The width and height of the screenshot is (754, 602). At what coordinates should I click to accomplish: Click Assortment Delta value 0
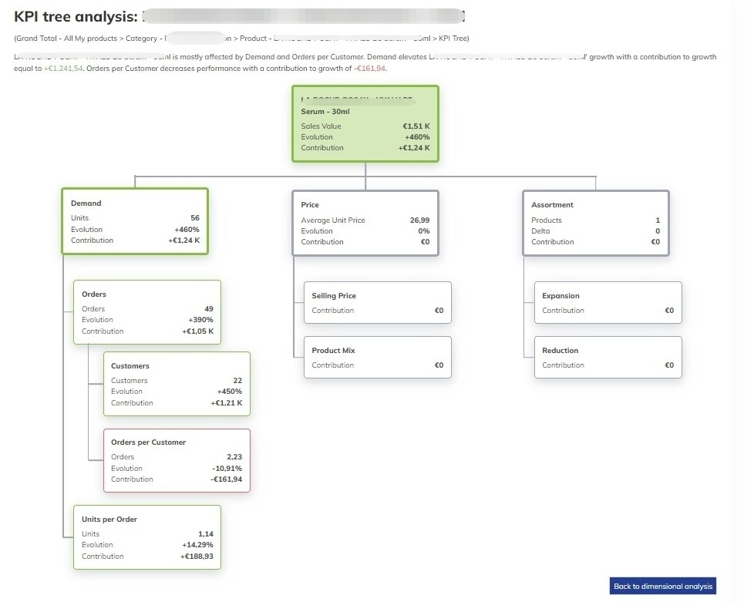coord(658,231)
